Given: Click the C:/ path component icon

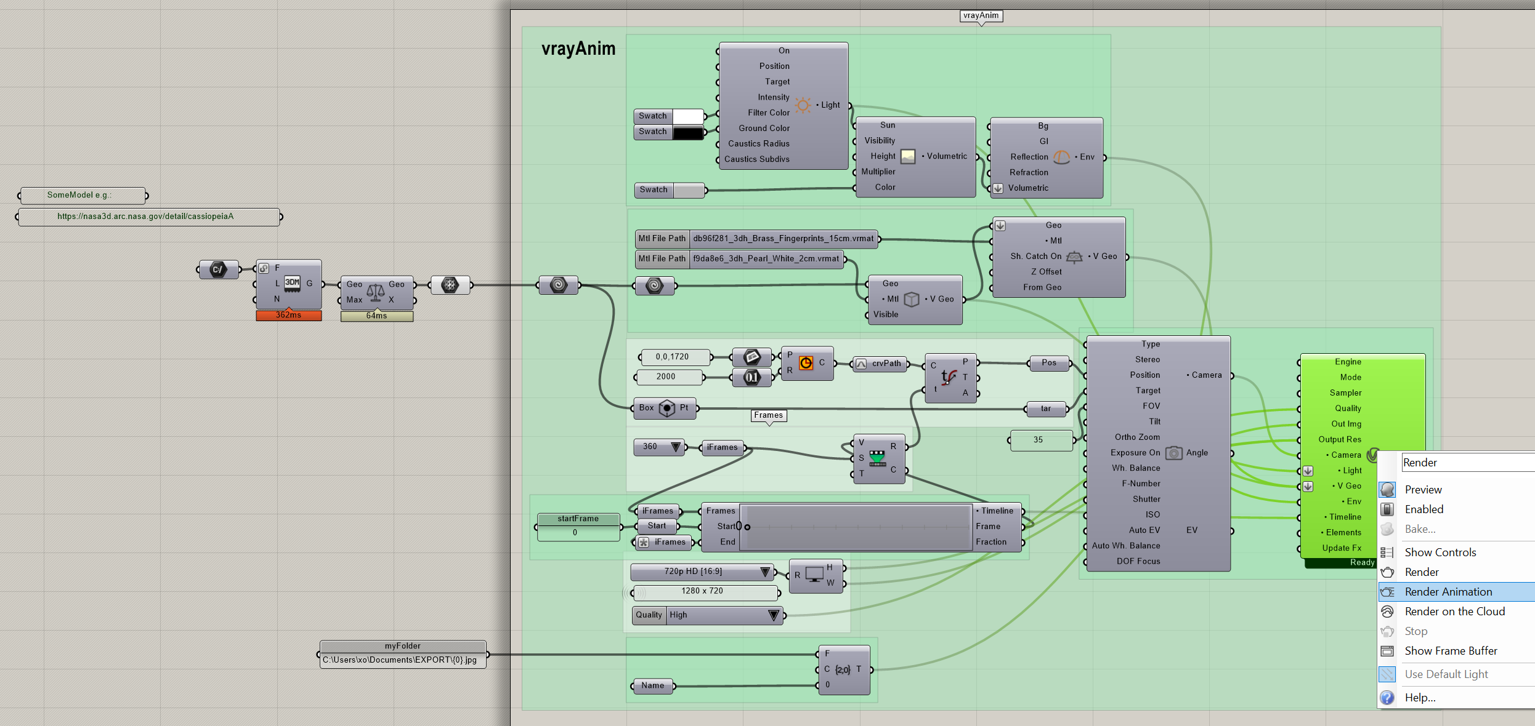Looking at the screenshot, I should click(x=218, y=269).
